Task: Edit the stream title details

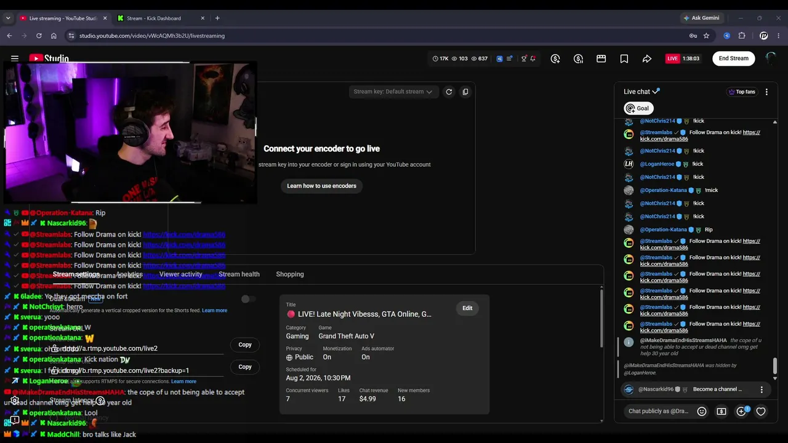Action: tap(467, 308)
